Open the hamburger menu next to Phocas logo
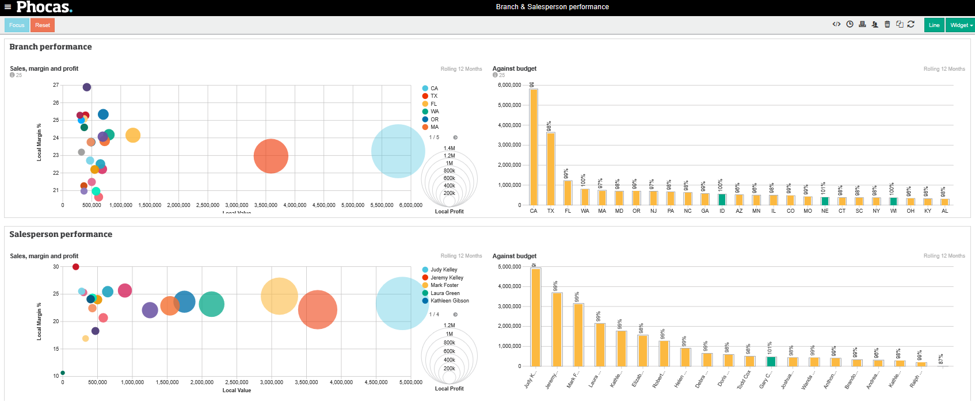The image size is (975, 406). click(7, 7)
